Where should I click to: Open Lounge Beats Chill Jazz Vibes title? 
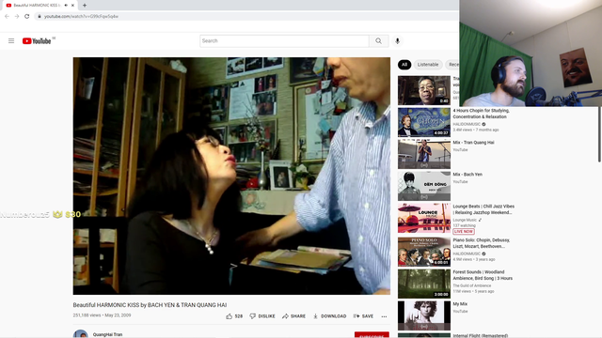click(x=483, y=209)
